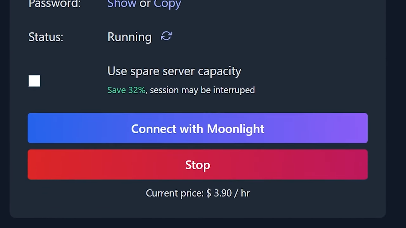Click the "Use spare server capacity" label
The image size is (406, 228).
174,71
